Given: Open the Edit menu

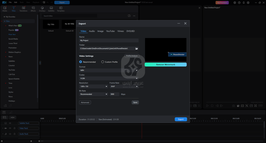Looking at the screenshot, I should (x=16, y=2).
